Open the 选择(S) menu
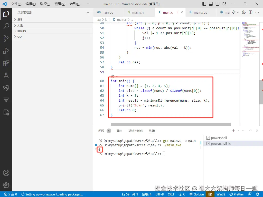 coord(45,4)
